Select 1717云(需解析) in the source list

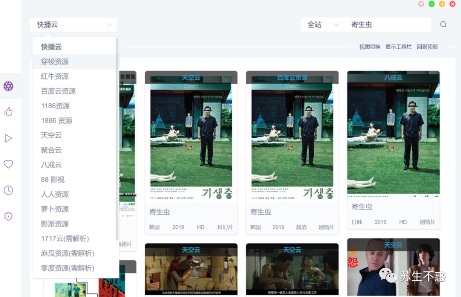click(x=74, y=239)
